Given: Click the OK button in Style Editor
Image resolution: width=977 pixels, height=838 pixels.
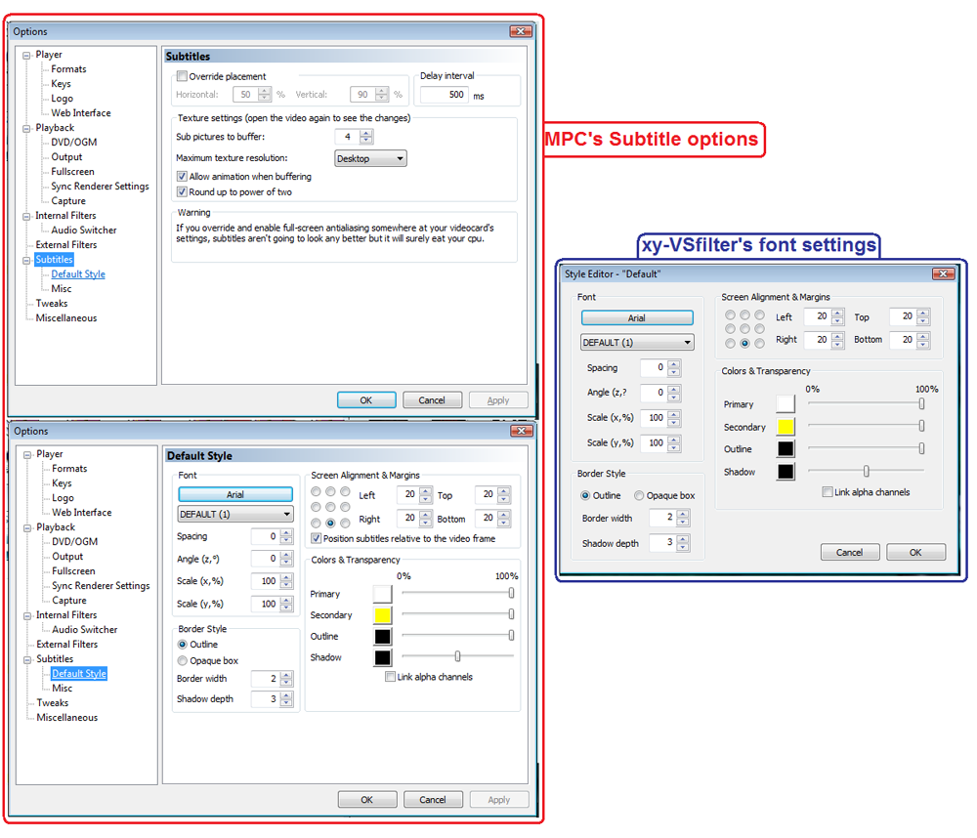Looking at the screenshot, I should [x=916, y=552].
